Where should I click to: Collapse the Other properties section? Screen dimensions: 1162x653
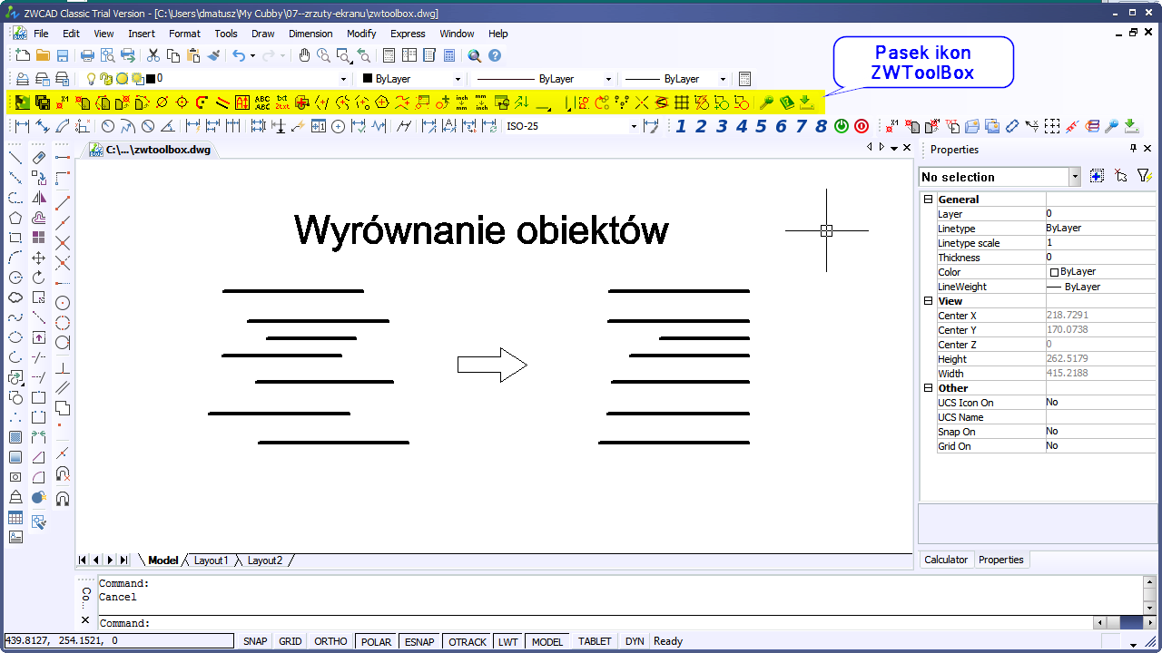[x=929, y=388]
